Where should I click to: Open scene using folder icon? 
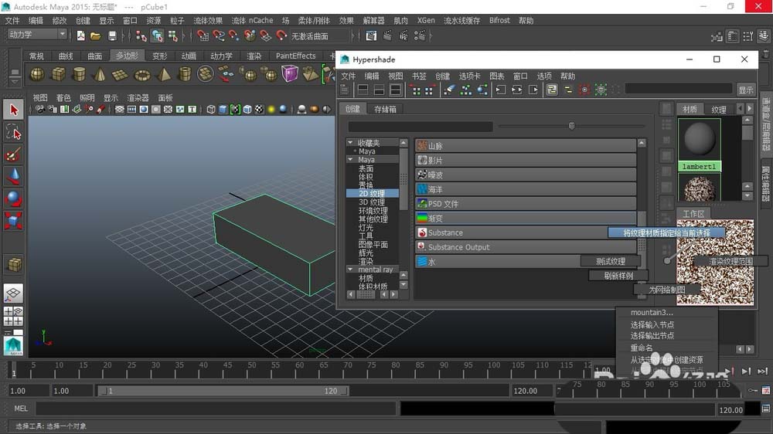tap(96, 36)
